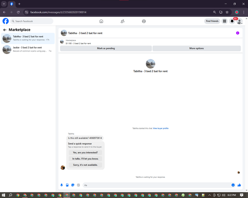Screen dimensions: 248x198
Task: Click Mark as pending
Action: point(106,49)
